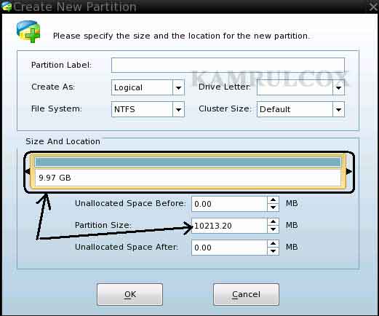Close the Create New Partition dialog
Screen dimensions: 379x316
point(373,7)
